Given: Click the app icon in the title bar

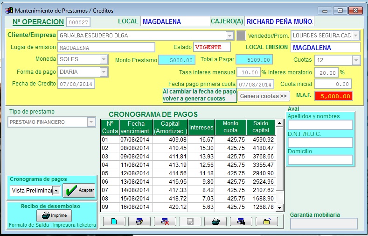Looking at the screenshot, I should [x=9, y=10].
